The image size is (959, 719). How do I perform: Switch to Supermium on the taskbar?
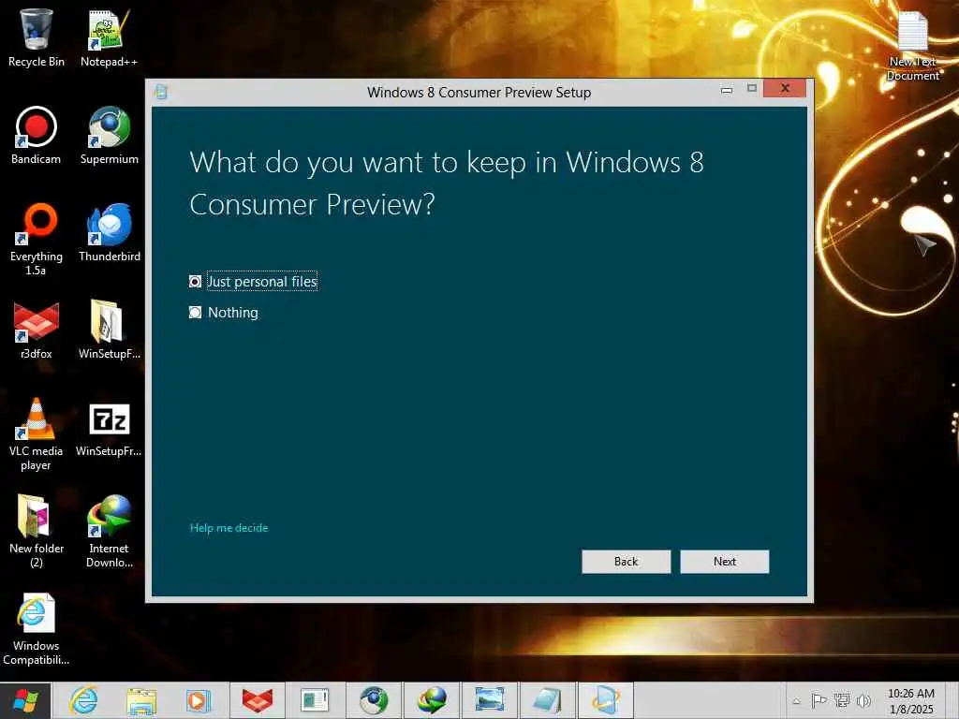click(373, 700)
